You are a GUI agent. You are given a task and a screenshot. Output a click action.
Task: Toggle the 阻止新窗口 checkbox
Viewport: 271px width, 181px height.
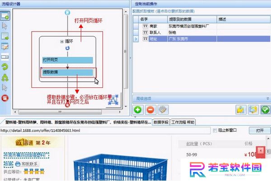[x=215, y=131]
